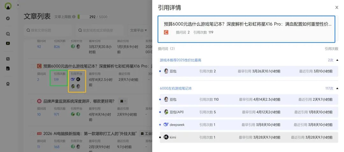Collapse the 6000左右游戏笔记本 group arrow
The height and width of the screenshot is (152, 344).
tap(337, 89)
